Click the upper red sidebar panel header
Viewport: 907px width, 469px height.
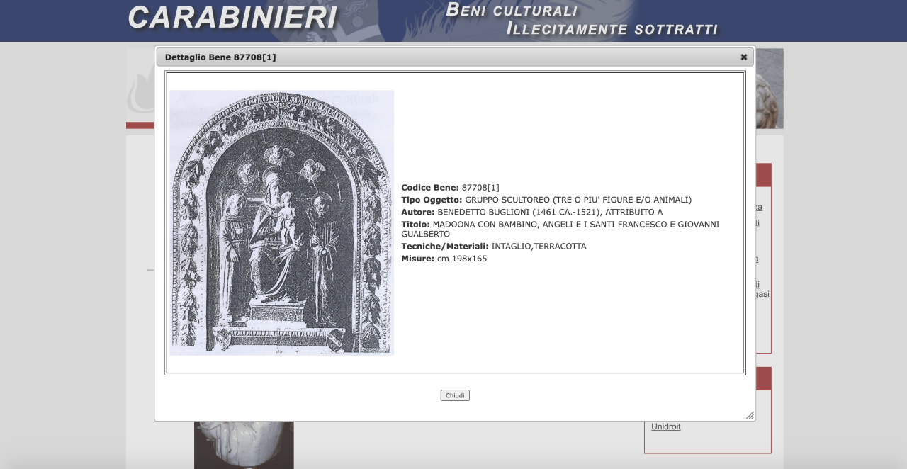(x=763, y=175)
